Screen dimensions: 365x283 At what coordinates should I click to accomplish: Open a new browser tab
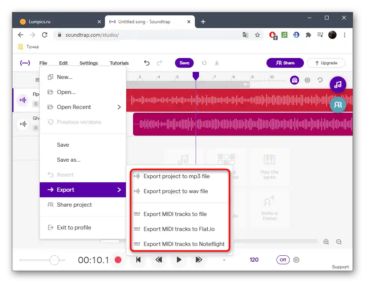point(203,22)
